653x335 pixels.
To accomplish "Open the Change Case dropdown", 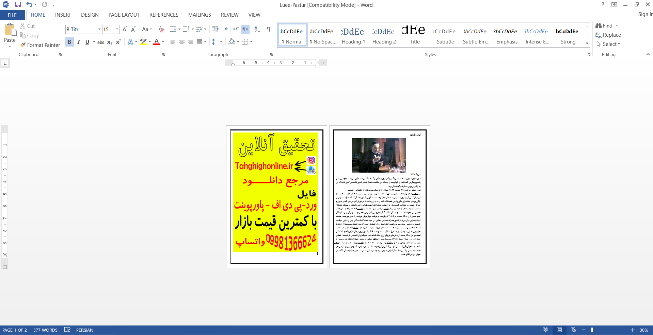I will coord(147,30).
